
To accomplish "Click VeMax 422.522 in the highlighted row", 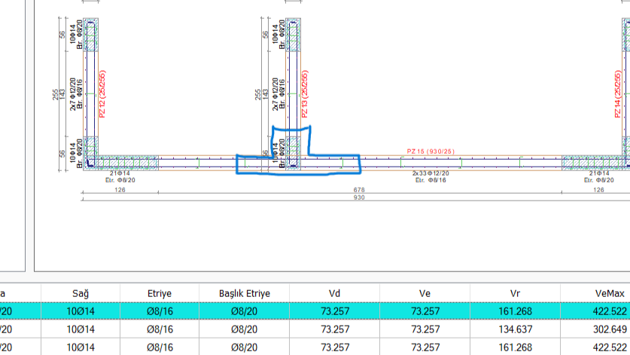I will pos(610,311).
